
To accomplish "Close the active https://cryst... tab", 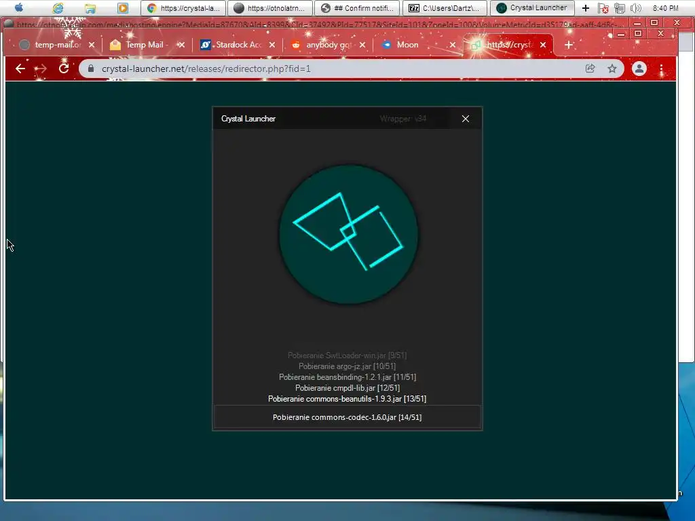I will (543, 45).
